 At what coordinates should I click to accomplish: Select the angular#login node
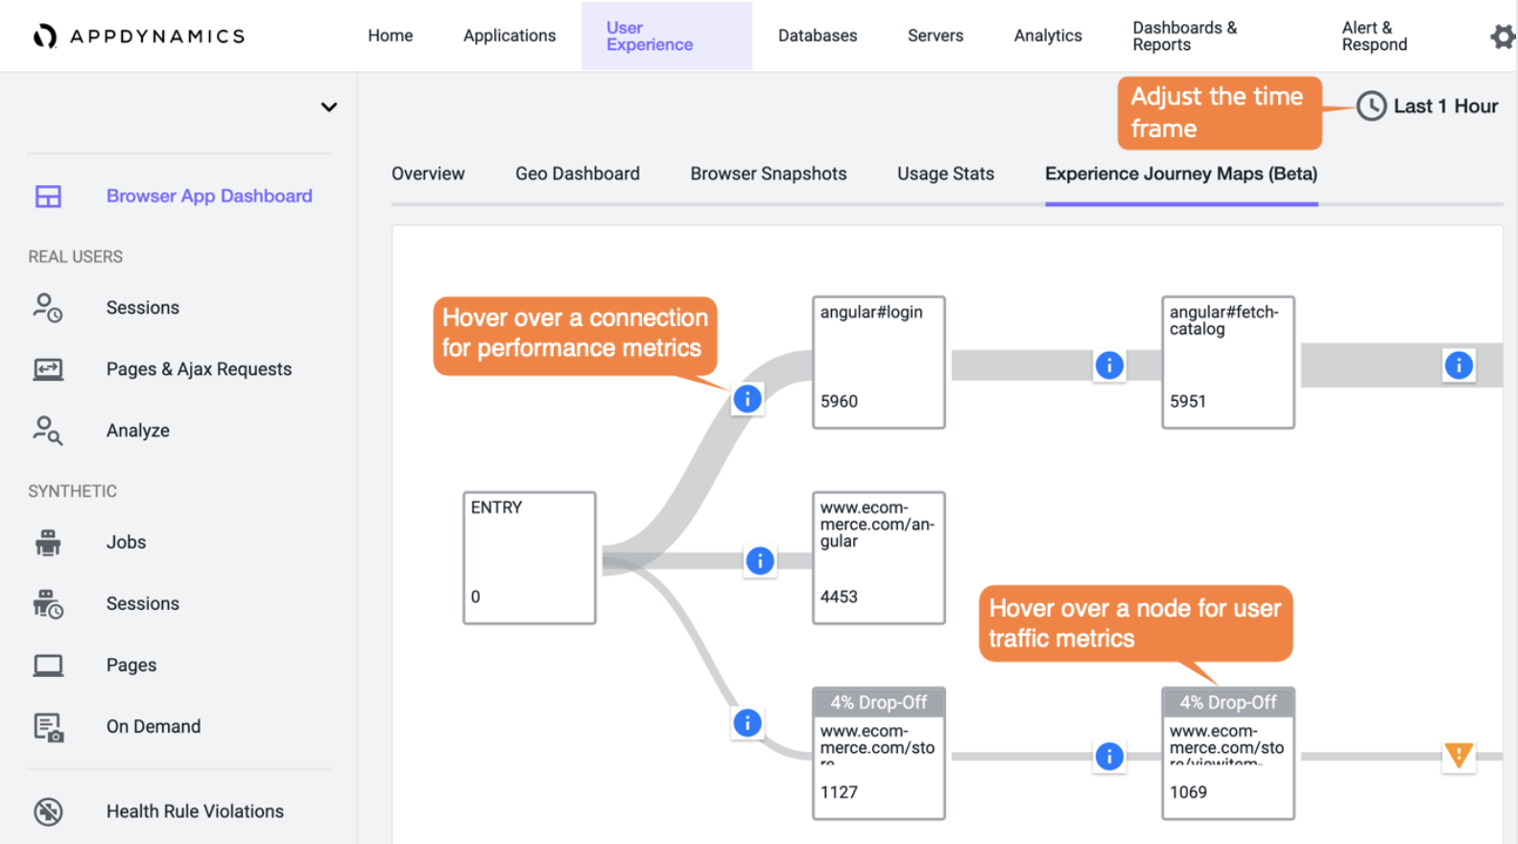(x=878, y=362)
